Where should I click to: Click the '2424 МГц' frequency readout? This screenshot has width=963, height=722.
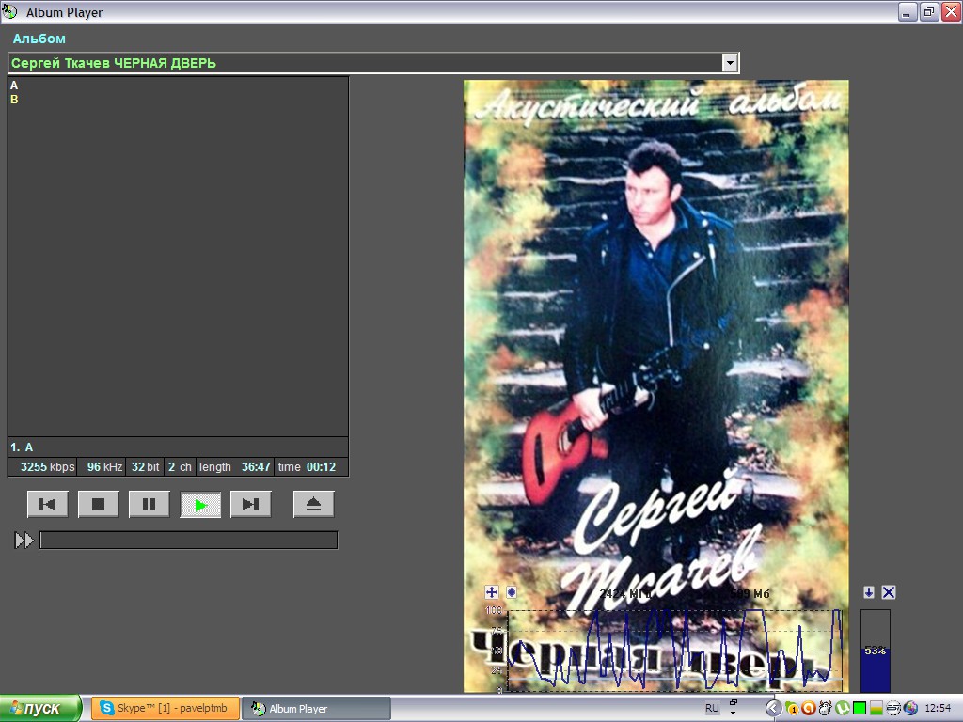[x=625, y=594]
